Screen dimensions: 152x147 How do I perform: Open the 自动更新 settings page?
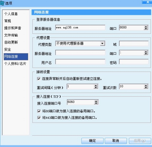tap(11, 42)
